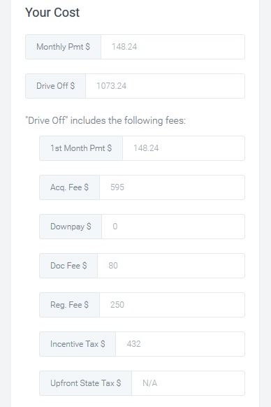Click the Incentive Tax $ label

(x=78, y=344)
